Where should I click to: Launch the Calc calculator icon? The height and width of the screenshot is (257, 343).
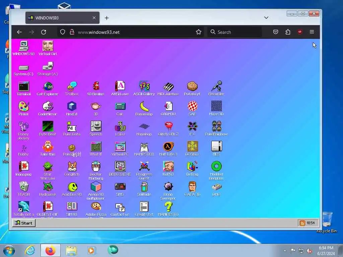[120, 109]
